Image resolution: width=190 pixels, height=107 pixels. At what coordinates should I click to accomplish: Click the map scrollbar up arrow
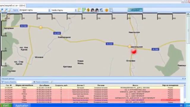(188, 14)
